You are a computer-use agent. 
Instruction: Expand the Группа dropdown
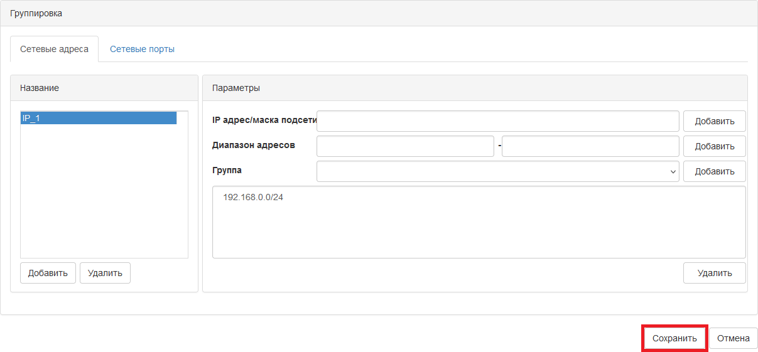[498, 171]
